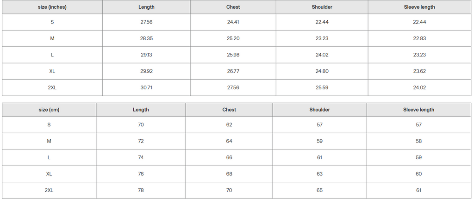
Task: Click the Length header in cm table
Action: click(x=141, y=110)
